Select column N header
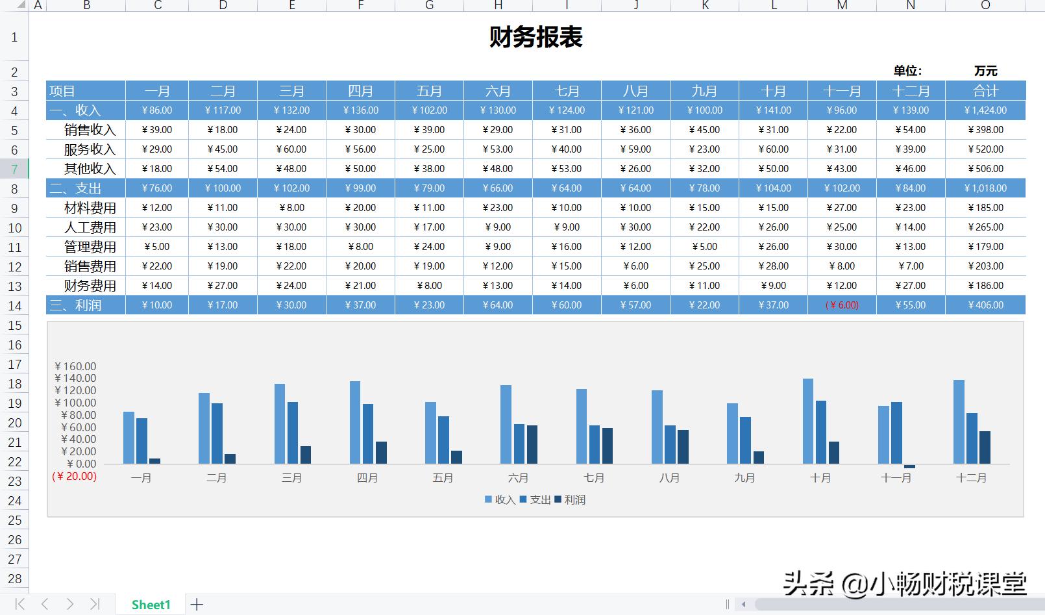 (x=911, y=5)
